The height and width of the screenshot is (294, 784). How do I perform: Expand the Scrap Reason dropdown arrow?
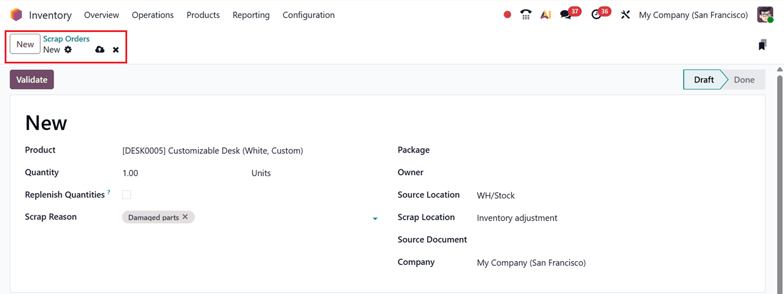click(x=375, y=218)
